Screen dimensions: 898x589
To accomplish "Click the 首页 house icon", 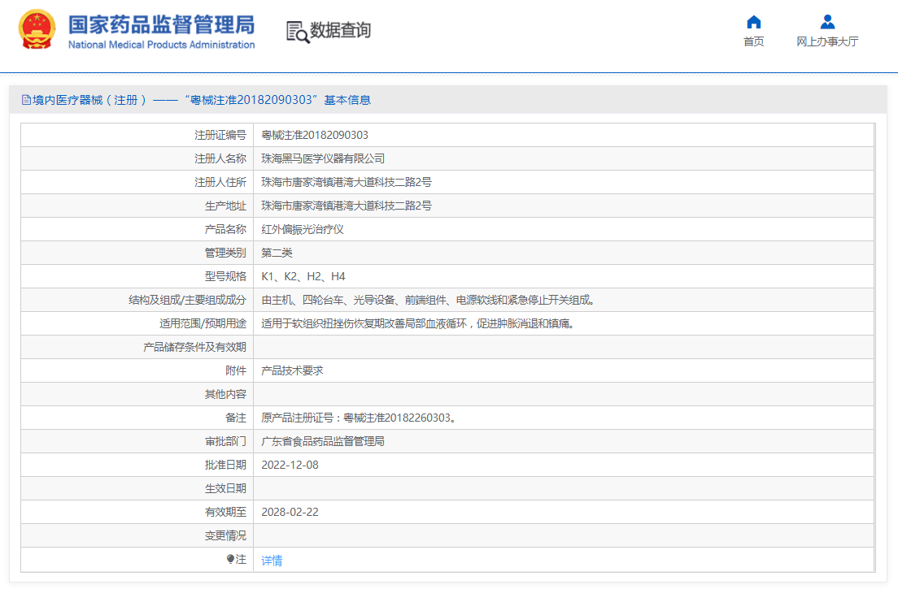I will click(x=754, y=22).
